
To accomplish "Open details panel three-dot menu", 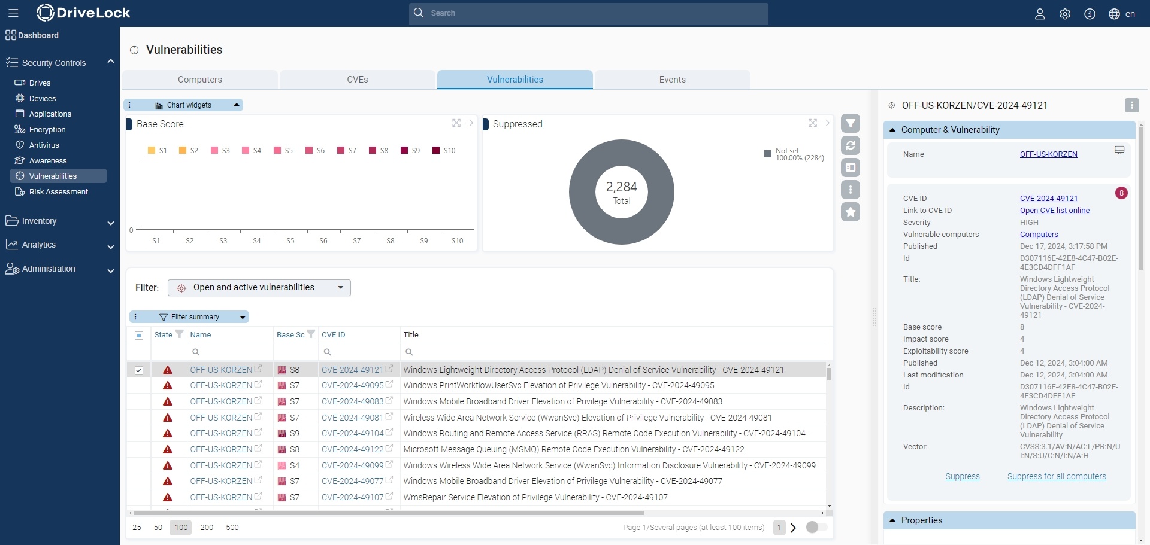I will pos(1131,105).
